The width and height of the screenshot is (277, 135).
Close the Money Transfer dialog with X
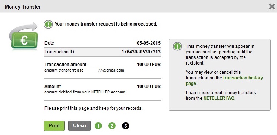point(272,7)
